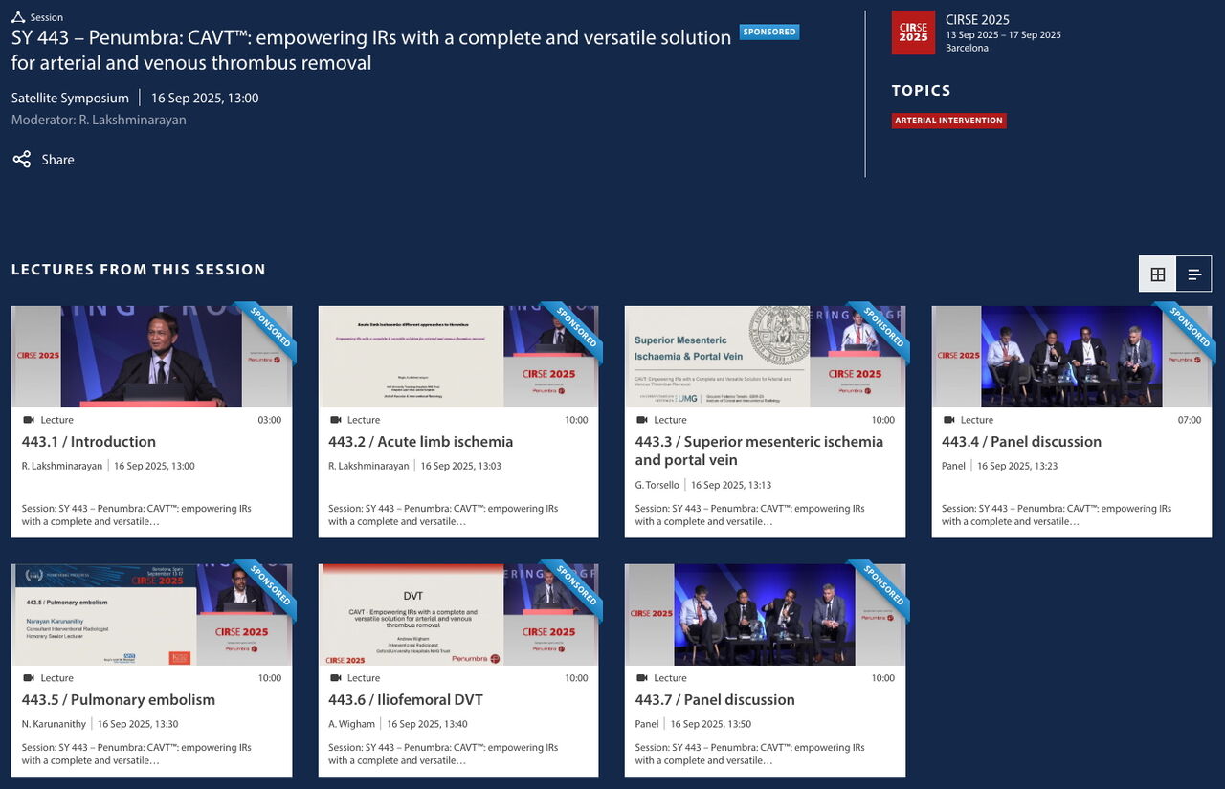1225x789 pixels.
Task: Open the 443.6 / Iliofemoral DVT title
Action: [x=406, y=700]
